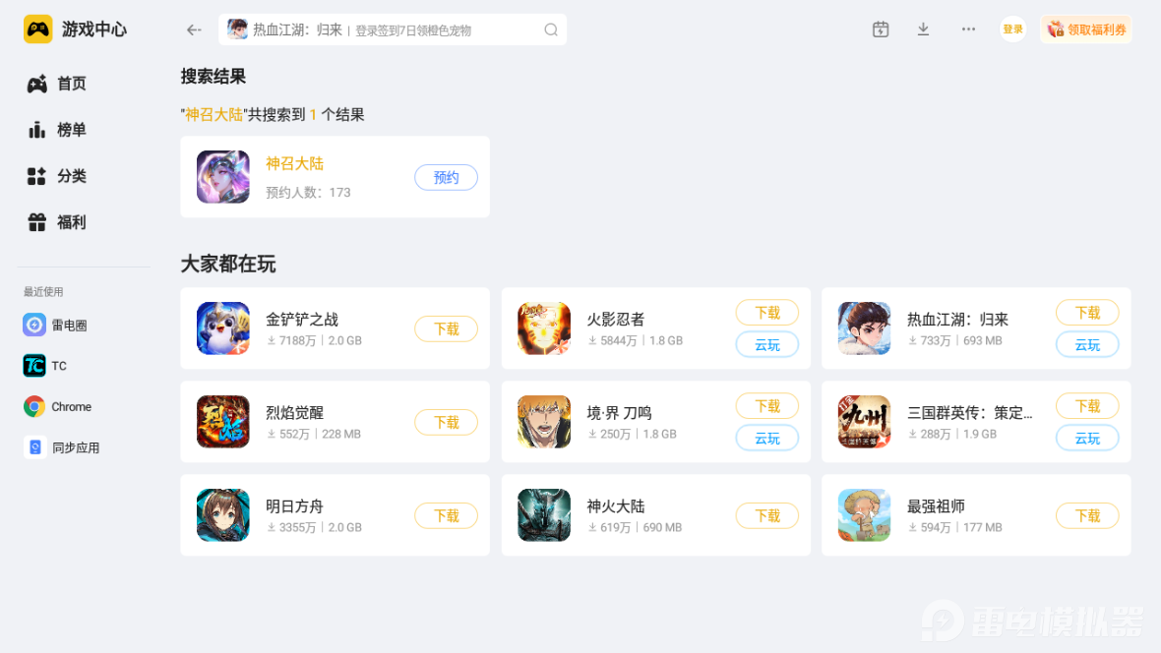Image resolution: width=1161 pixels, height=653 pixels.
Task: Launch 雷电圈 from recent apps
Action: click(55, 325)
